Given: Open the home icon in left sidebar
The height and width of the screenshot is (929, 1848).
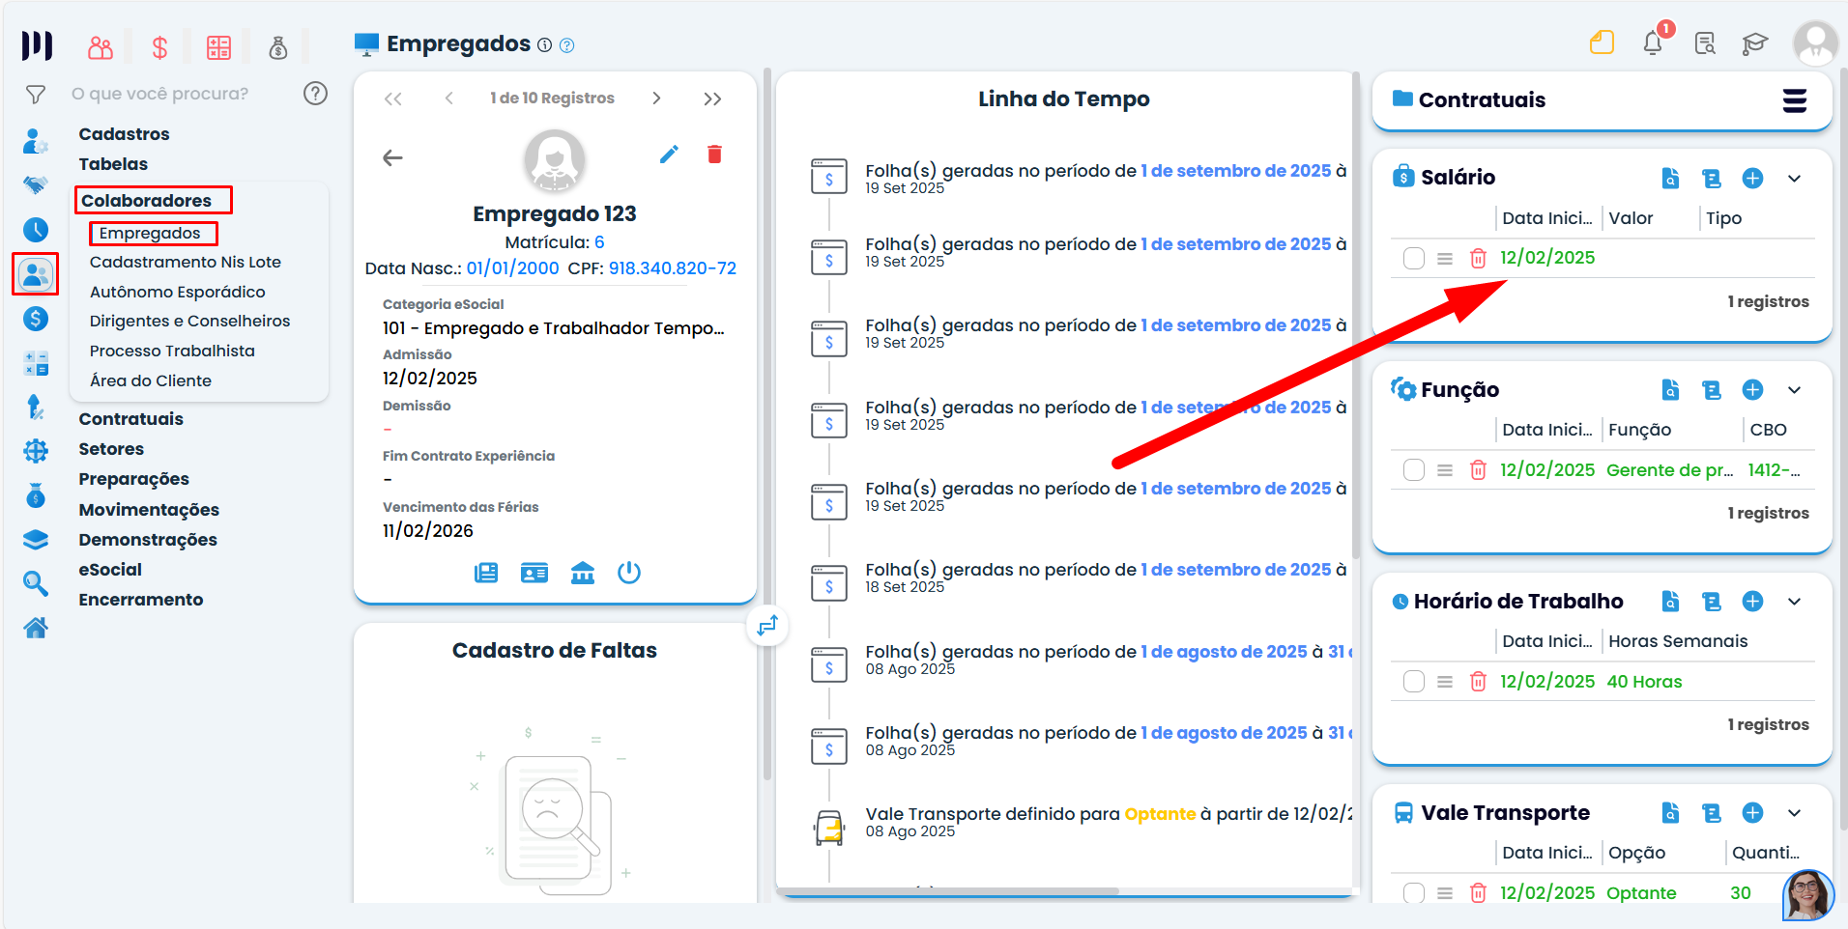Looking at the screenshot, I should tap(36, 628).
